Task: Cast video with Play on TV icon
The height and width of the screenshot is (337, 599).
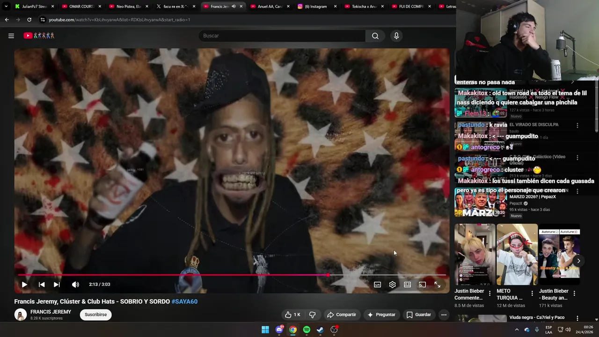Action: 423,285
